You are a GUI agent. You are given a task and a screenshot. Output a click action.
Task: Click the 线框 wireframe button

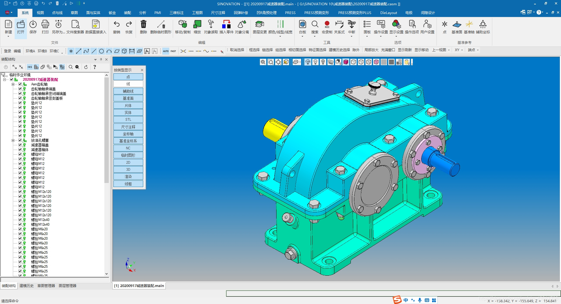point(128,184)
